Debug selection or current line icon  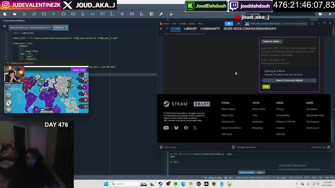click(112, 14)
